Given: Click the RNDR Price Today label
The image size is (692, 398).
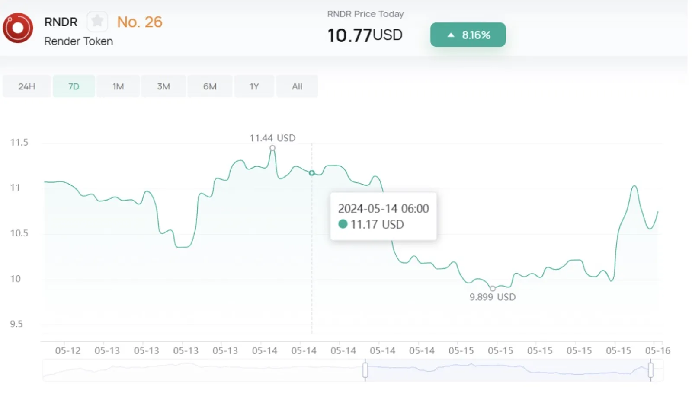Looking at the screenshot, I should tap(365, 14).
